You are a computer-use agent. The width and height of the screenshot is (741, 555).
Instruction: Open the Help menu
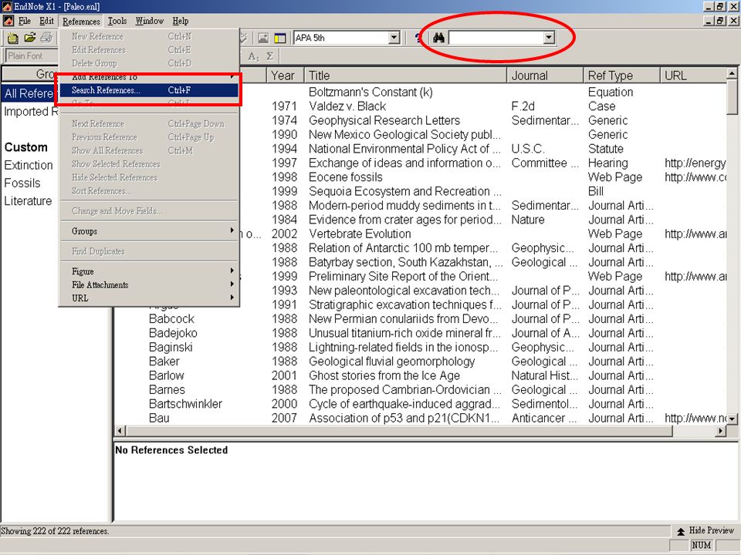(x=181, y=22)
